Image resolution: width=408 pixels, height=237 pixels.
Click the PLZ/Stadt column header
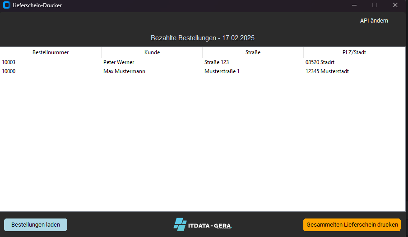tap(354, 52)
